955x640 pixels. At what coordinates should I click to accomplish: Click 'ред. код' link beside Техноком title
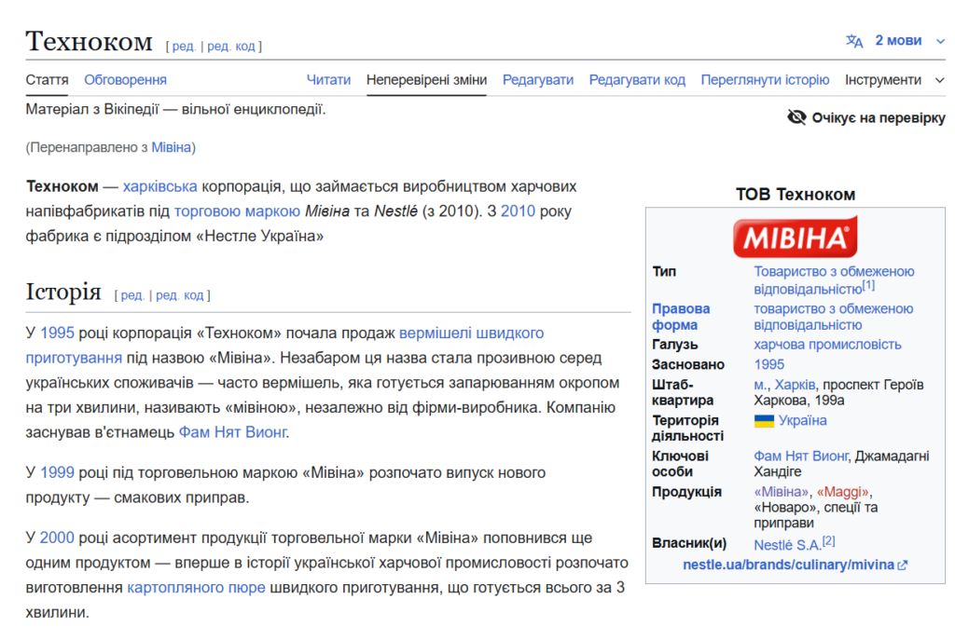231,47
